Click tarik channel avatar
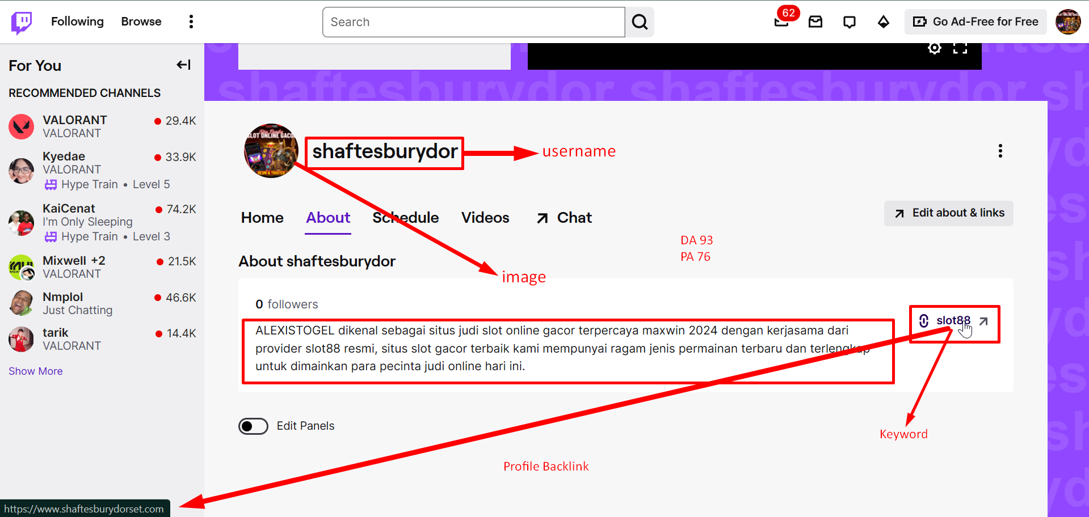 [x=22, y=339]
